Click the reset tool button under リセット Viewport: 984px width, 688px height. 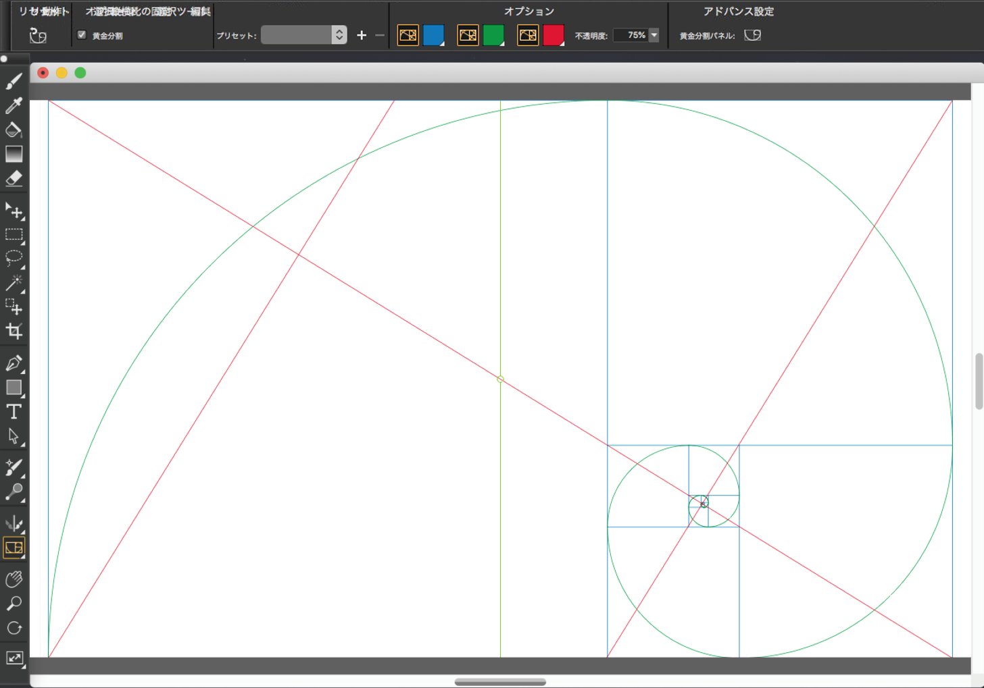(x=38, y=36)
